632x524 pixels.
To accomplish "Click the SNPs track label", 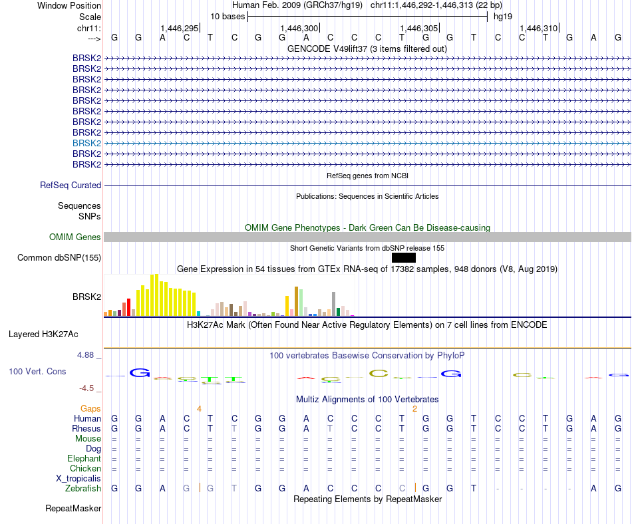I will click(x=90, y=216).
